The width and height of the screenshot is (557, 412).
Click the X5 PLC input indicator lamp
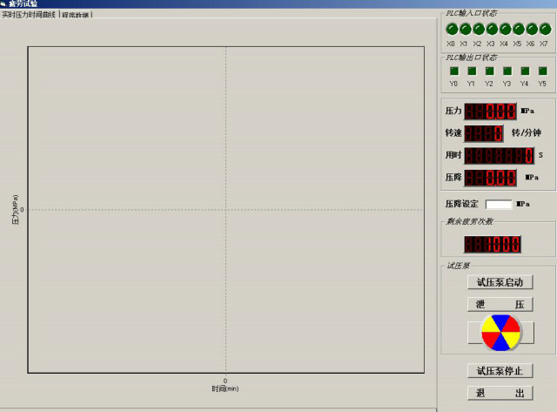click(x=518, y=30)
